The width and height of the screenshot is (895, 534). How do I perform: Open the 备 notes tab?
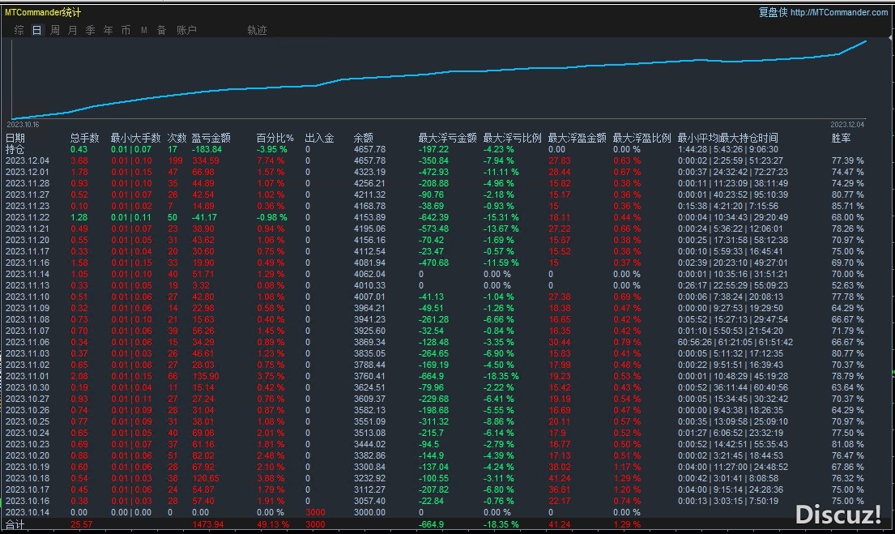(x=161, y=30)
